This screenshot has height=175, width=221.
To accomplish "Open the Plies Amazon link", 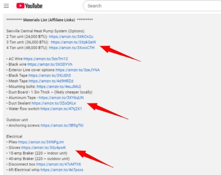I will 41,142.
